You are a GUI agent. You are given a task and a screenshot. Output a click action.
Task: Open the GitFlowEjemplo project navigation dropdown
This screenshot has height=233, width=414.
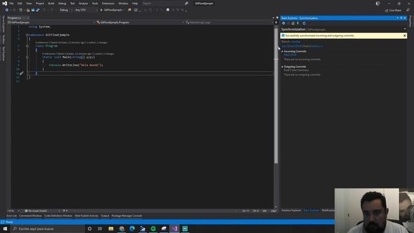click(x=52, y=23)
